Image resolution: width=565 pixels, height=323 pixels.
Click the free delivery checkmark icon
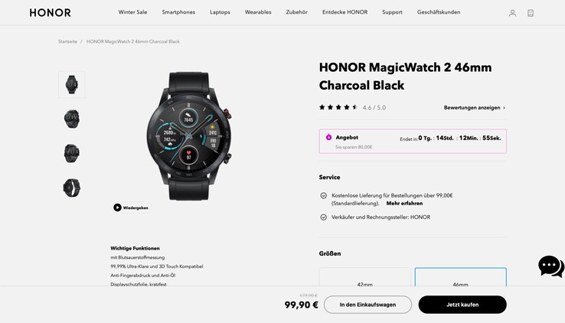point(324,195)
